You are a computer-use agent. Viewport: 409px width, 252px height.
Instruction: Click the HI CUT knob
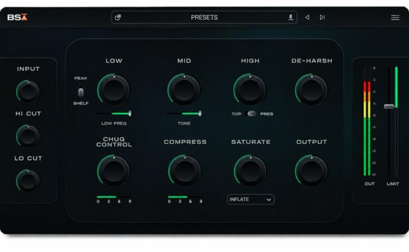tap(28, 136)
